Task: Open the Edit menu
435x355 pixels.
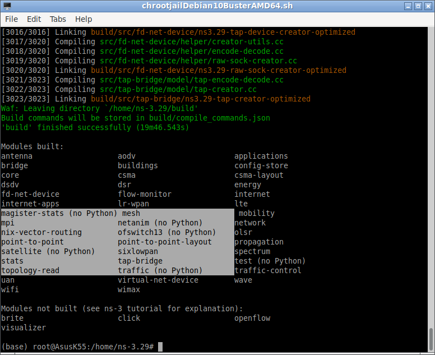Action: [x=34, y=19]
